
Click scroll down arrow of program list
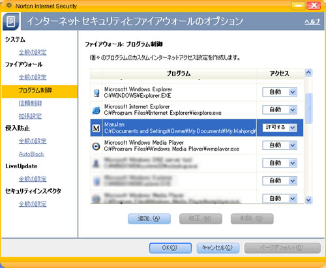pyautogui.click(x=308, y=200)
